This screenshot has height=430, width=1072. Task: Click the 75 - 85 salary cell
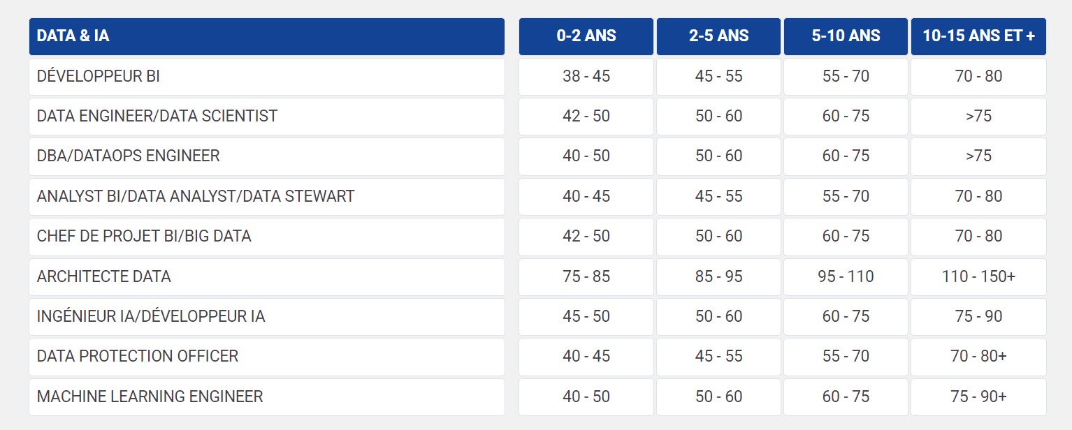coord(586,277)
